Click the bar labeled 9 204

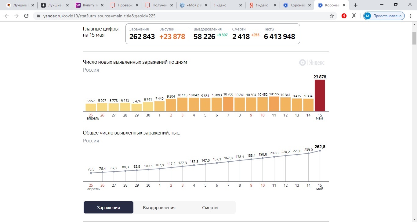tap(171, 105)
